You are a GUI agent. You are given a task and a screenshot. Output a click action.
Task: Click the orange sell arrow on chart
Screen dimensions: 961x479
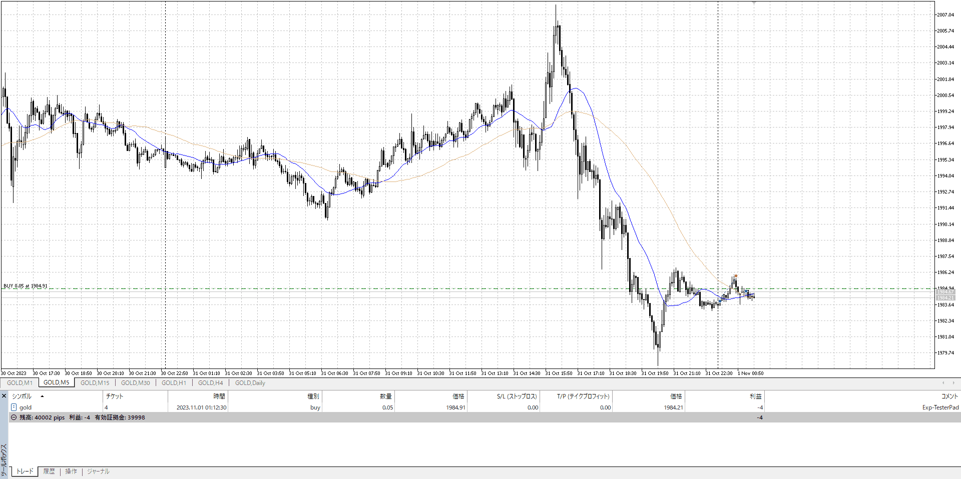[x=735, y=275]
